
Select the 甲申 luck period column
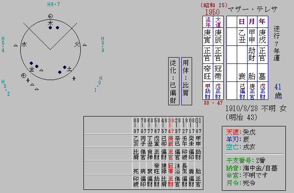[199, 141]
